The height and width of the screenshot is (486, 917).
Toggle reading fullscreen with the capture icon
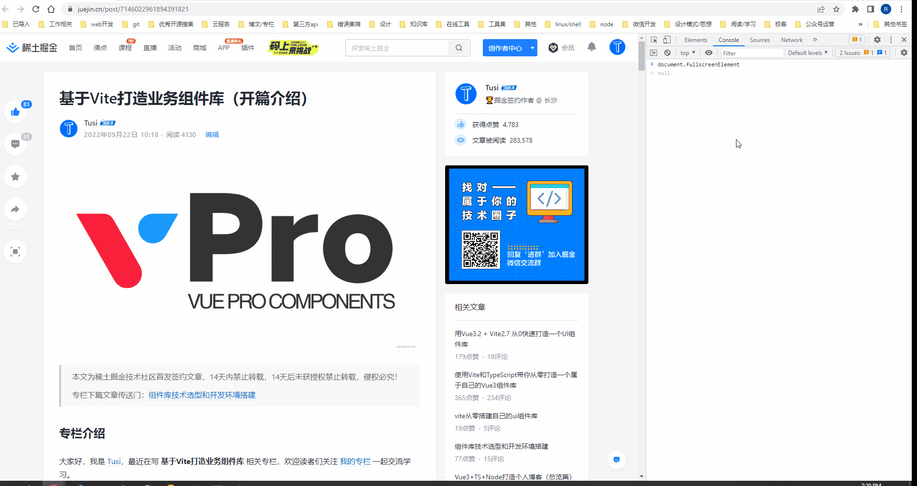[16, 252]
